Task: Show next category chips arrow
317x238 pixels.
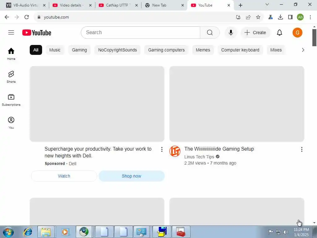Action: click(x=303, y=50)
